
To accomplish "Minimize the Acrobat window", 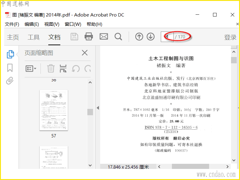I will click(x=197, y=15).
